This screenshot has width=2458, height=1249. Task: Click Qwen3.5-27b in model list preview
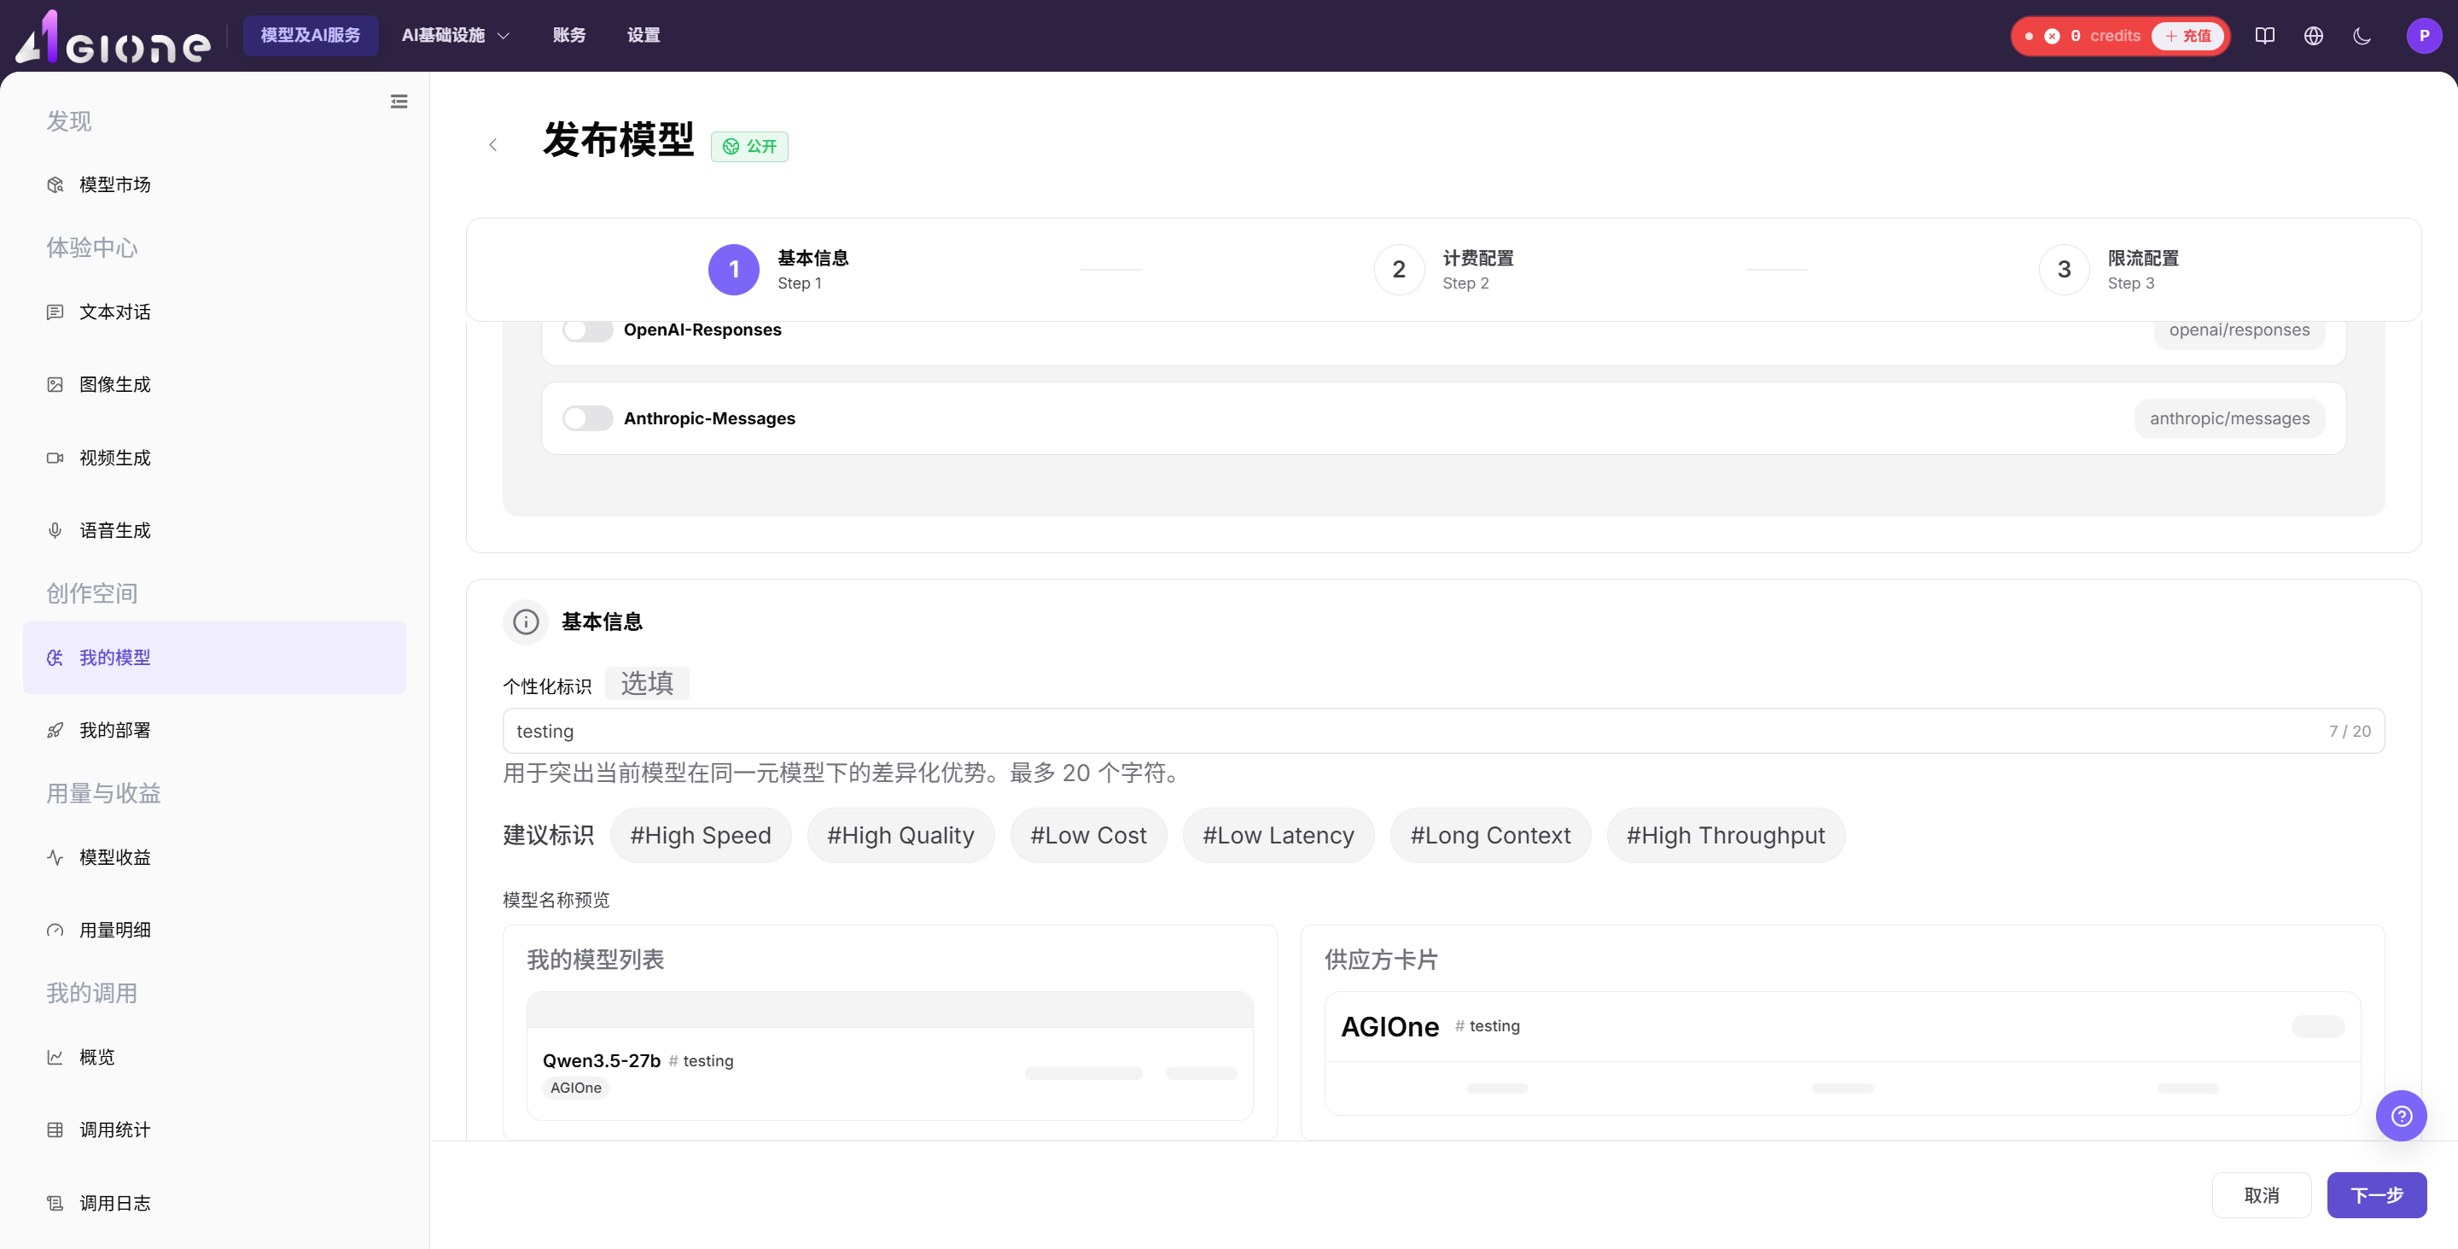tap(601, 1060)
